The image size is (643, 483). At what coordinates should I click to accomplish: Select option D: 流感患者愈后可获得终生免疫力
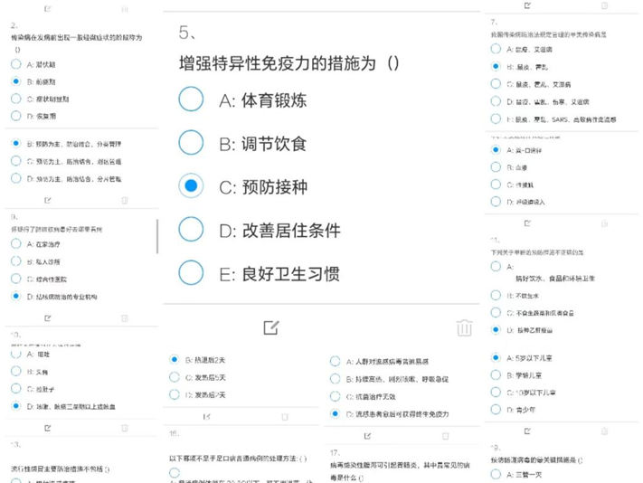[x=335, y=413]
